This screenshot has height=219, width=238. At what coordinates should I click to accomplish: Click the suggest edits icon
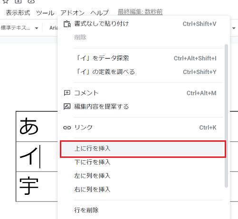point(67,107)
